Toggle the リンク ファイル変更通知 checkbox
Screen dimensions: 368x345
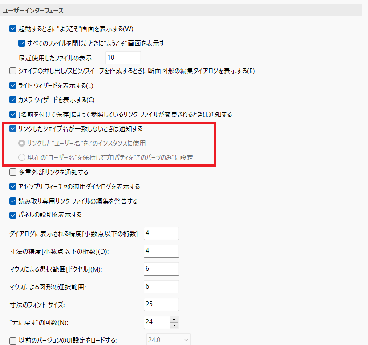[x=12, y=114]
